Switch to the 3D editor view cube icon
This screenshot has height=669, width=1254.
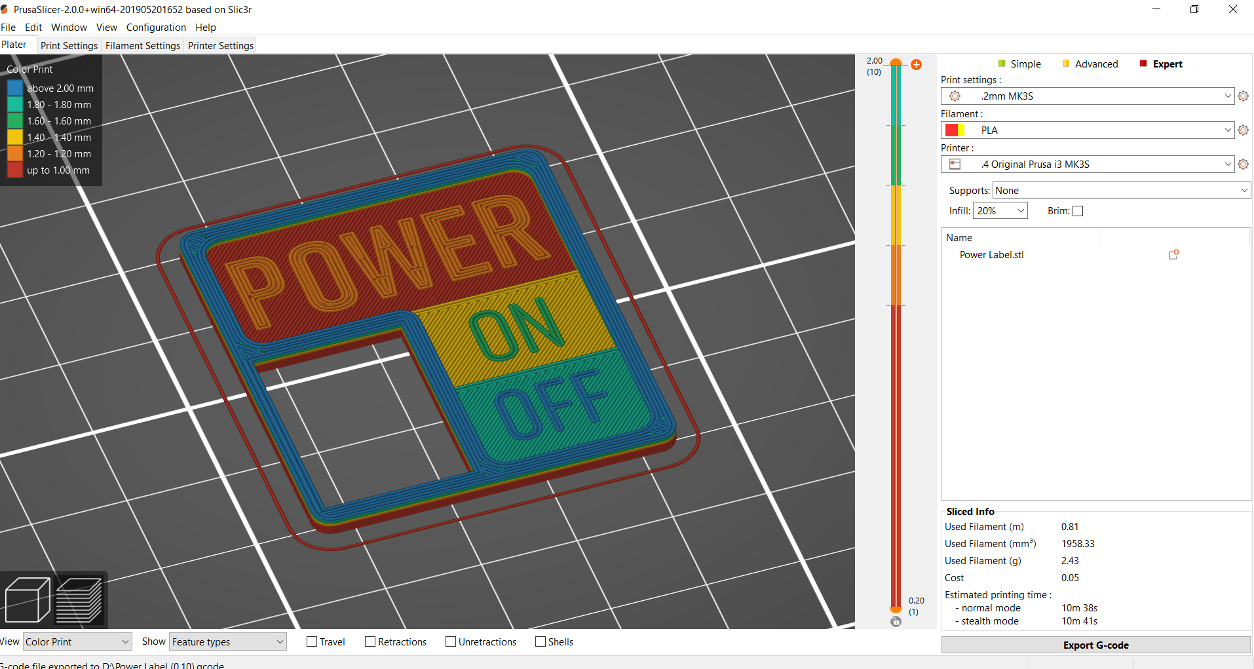(x=28, y=598)
